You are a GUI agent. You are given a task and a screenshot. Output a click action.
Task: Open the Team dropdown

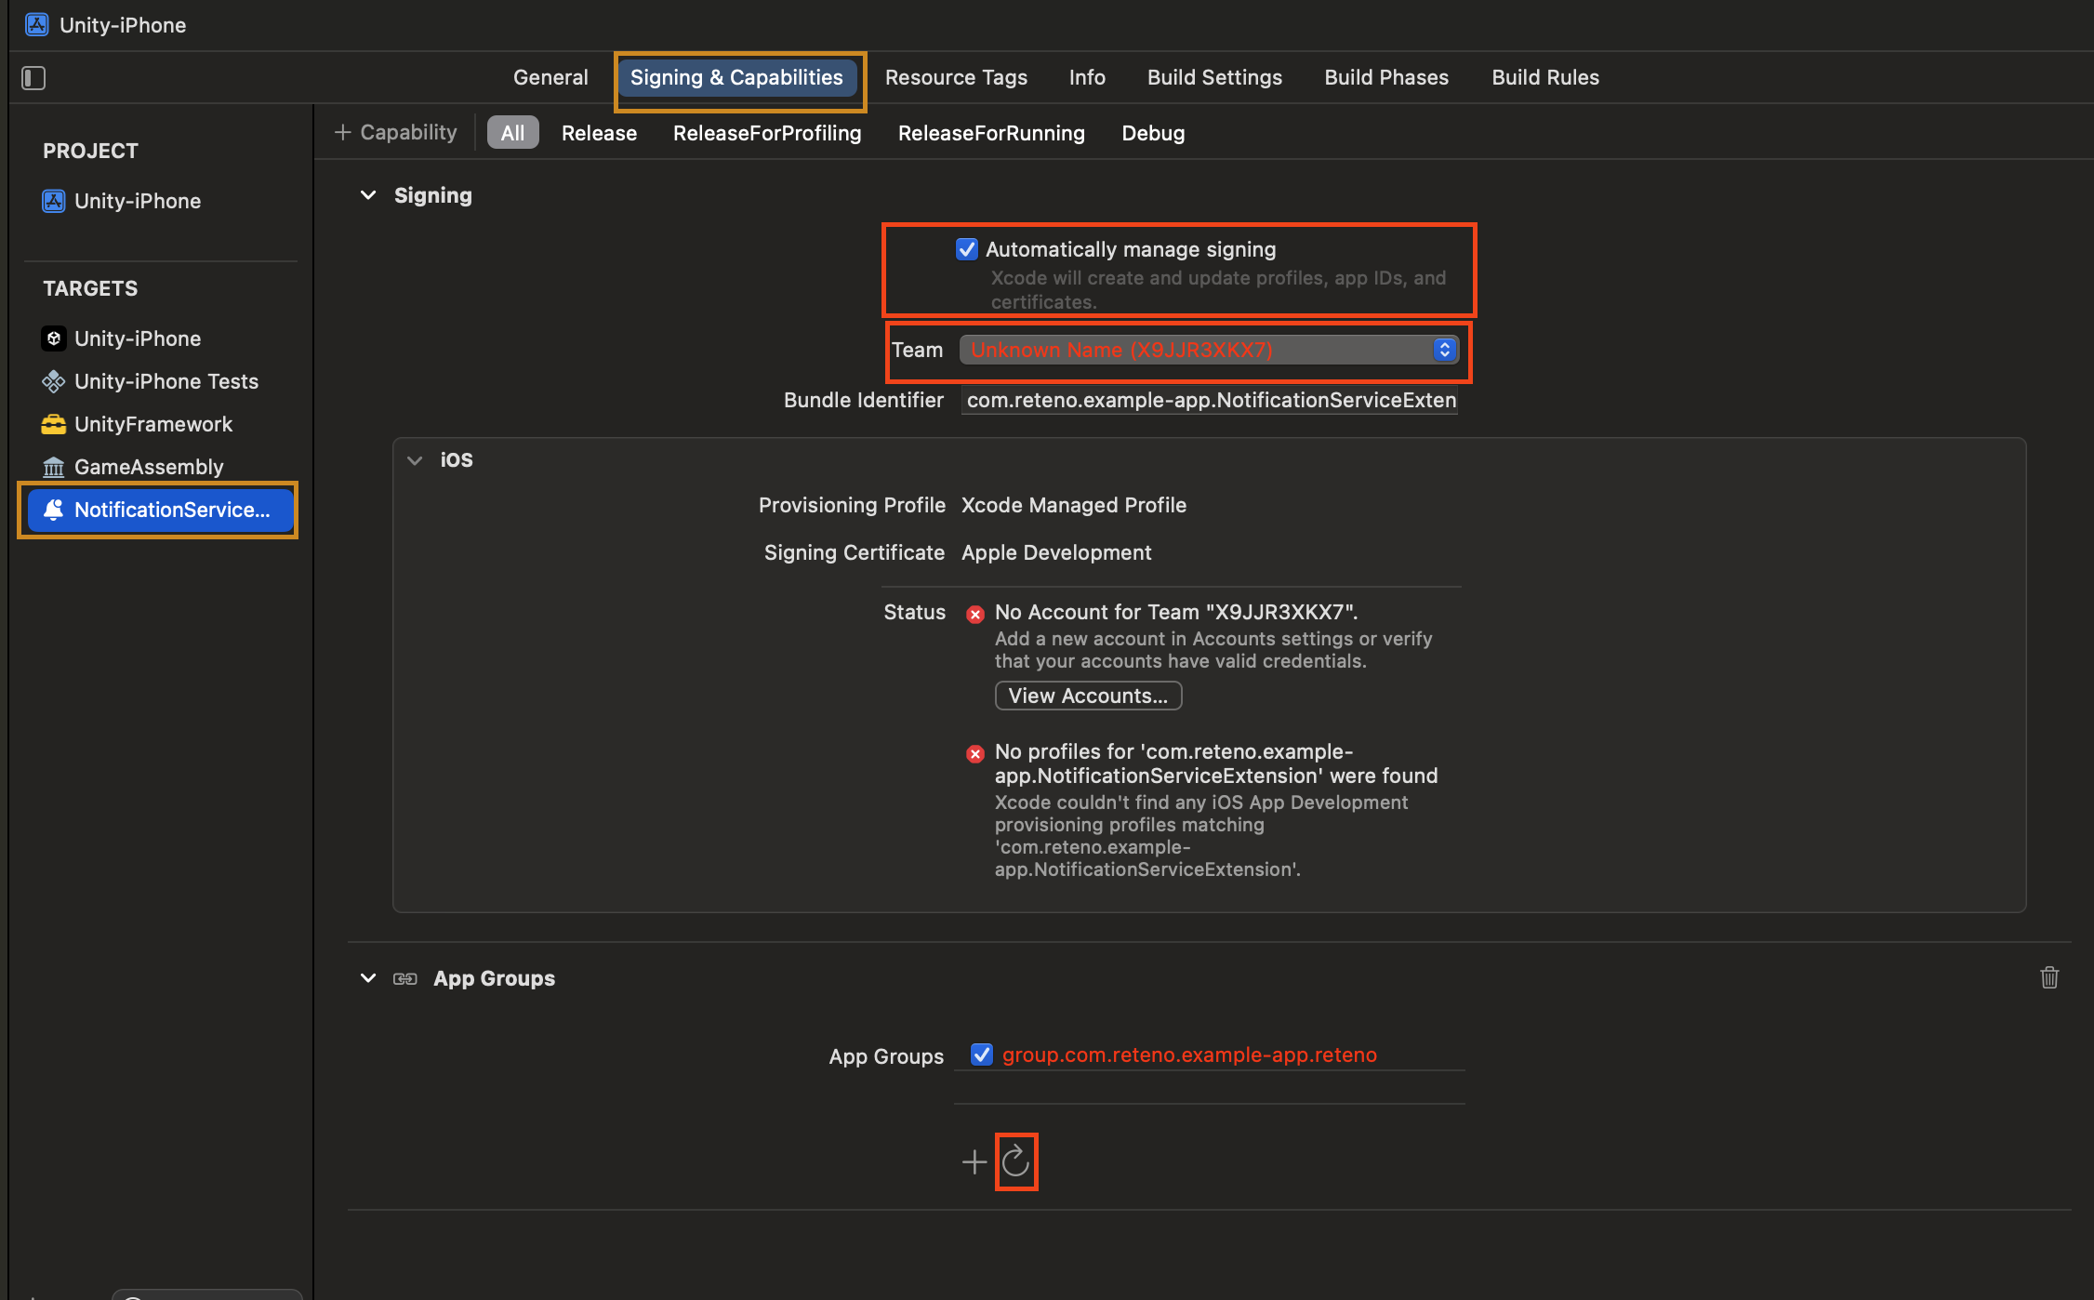pos(1209,350)
